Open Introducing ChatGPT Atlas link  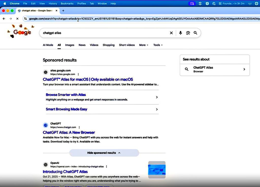pyautogui.click(x=65, y=172)
